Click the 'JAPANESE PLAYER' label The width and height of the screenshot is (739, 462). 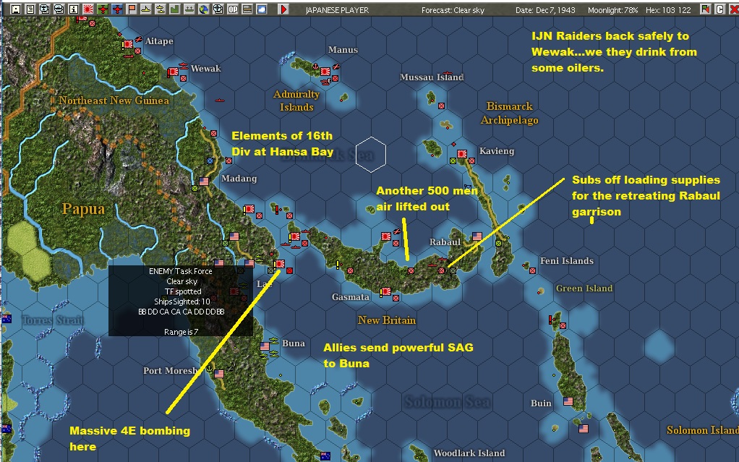[x=337, y=10]
